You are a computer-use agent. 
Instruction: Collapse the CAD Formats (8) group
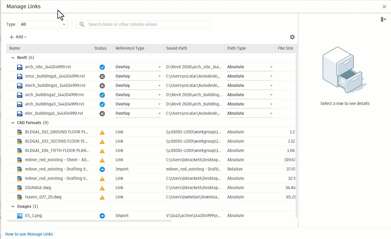13,123
